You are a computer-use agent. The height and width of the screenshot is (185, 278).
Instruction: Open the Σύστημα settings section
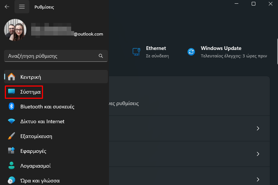pyautogui.click(x=56, y=92)
